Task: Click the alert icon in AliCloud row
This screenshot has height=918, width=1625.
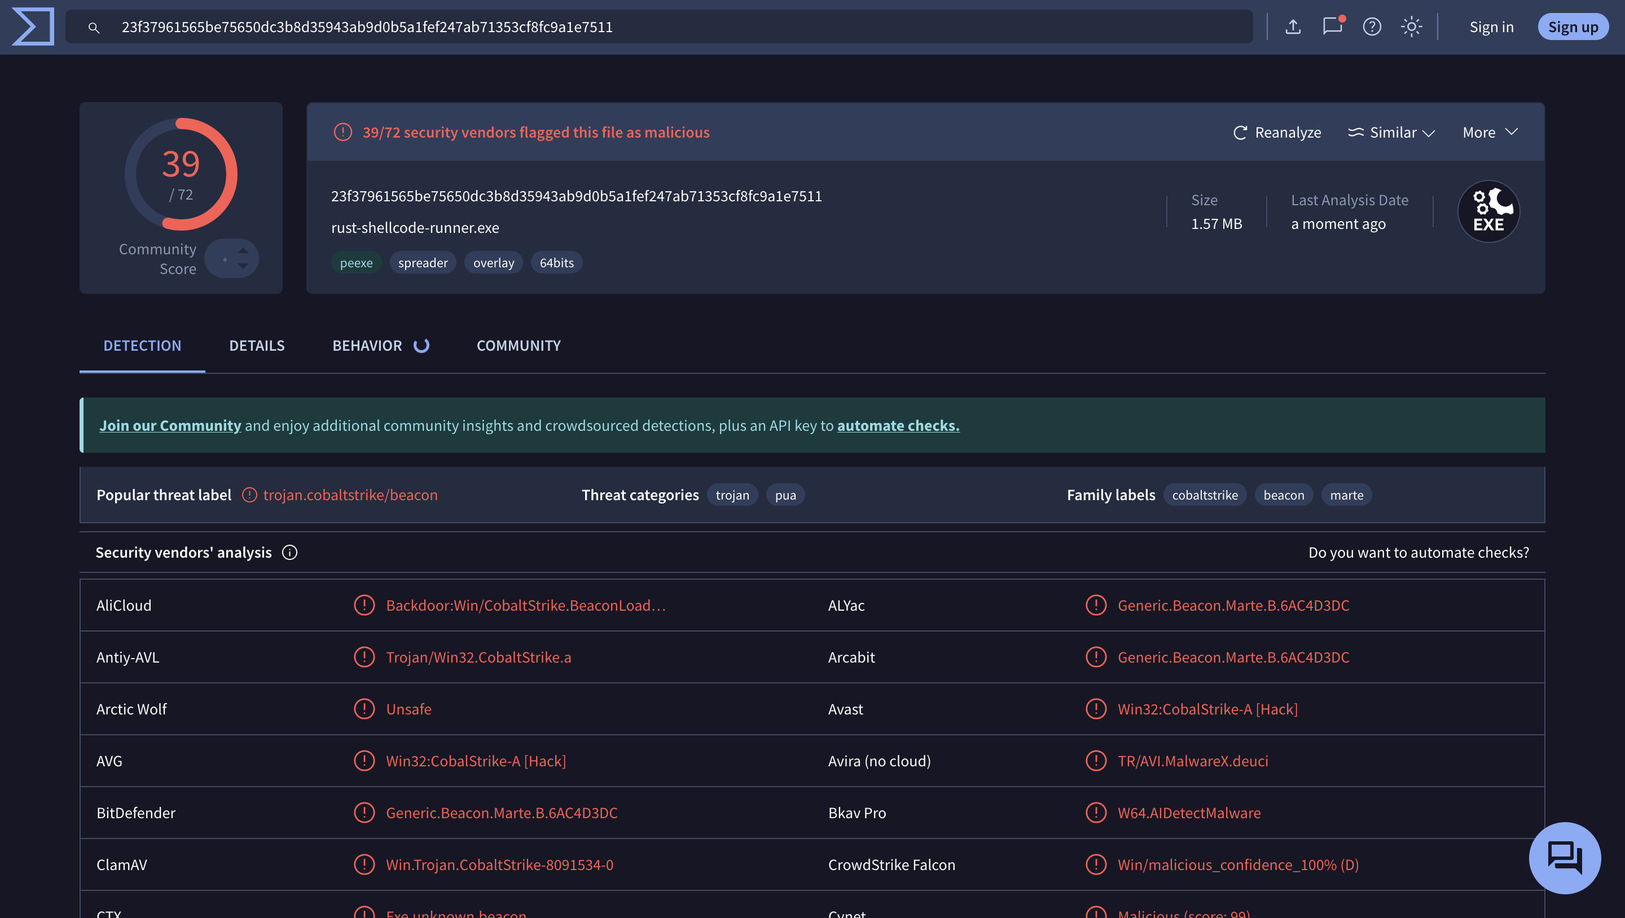Action: tap(364, 605)
